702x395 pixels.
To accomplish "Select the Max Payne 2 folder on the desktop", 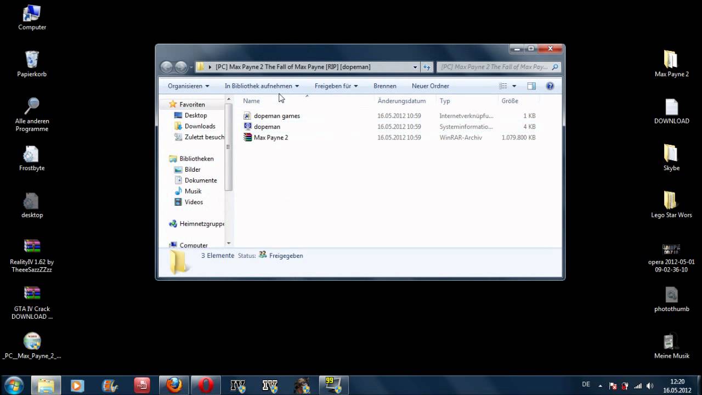I will point(671,64).
